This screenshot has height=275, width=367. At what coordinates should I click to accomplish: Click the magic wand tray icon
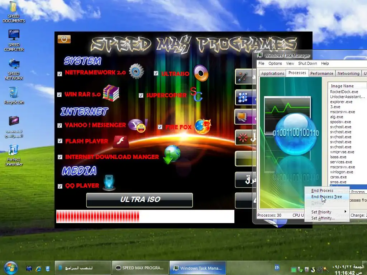tap(326, 269)
